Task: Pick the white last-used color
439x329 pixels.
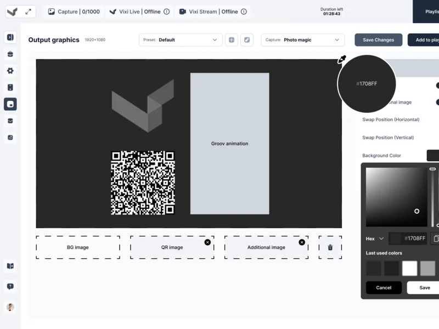Action: click(409, 268)
